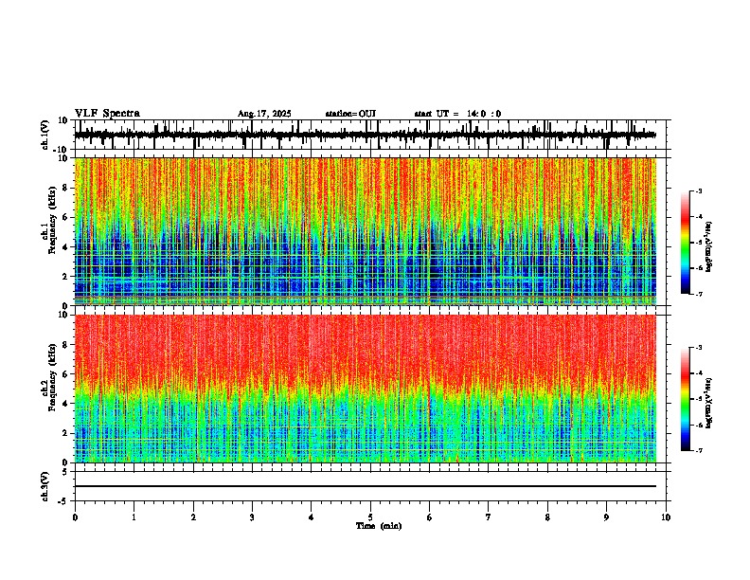Click the "-5" tick on ch.3(V) axis

[63, 501]
